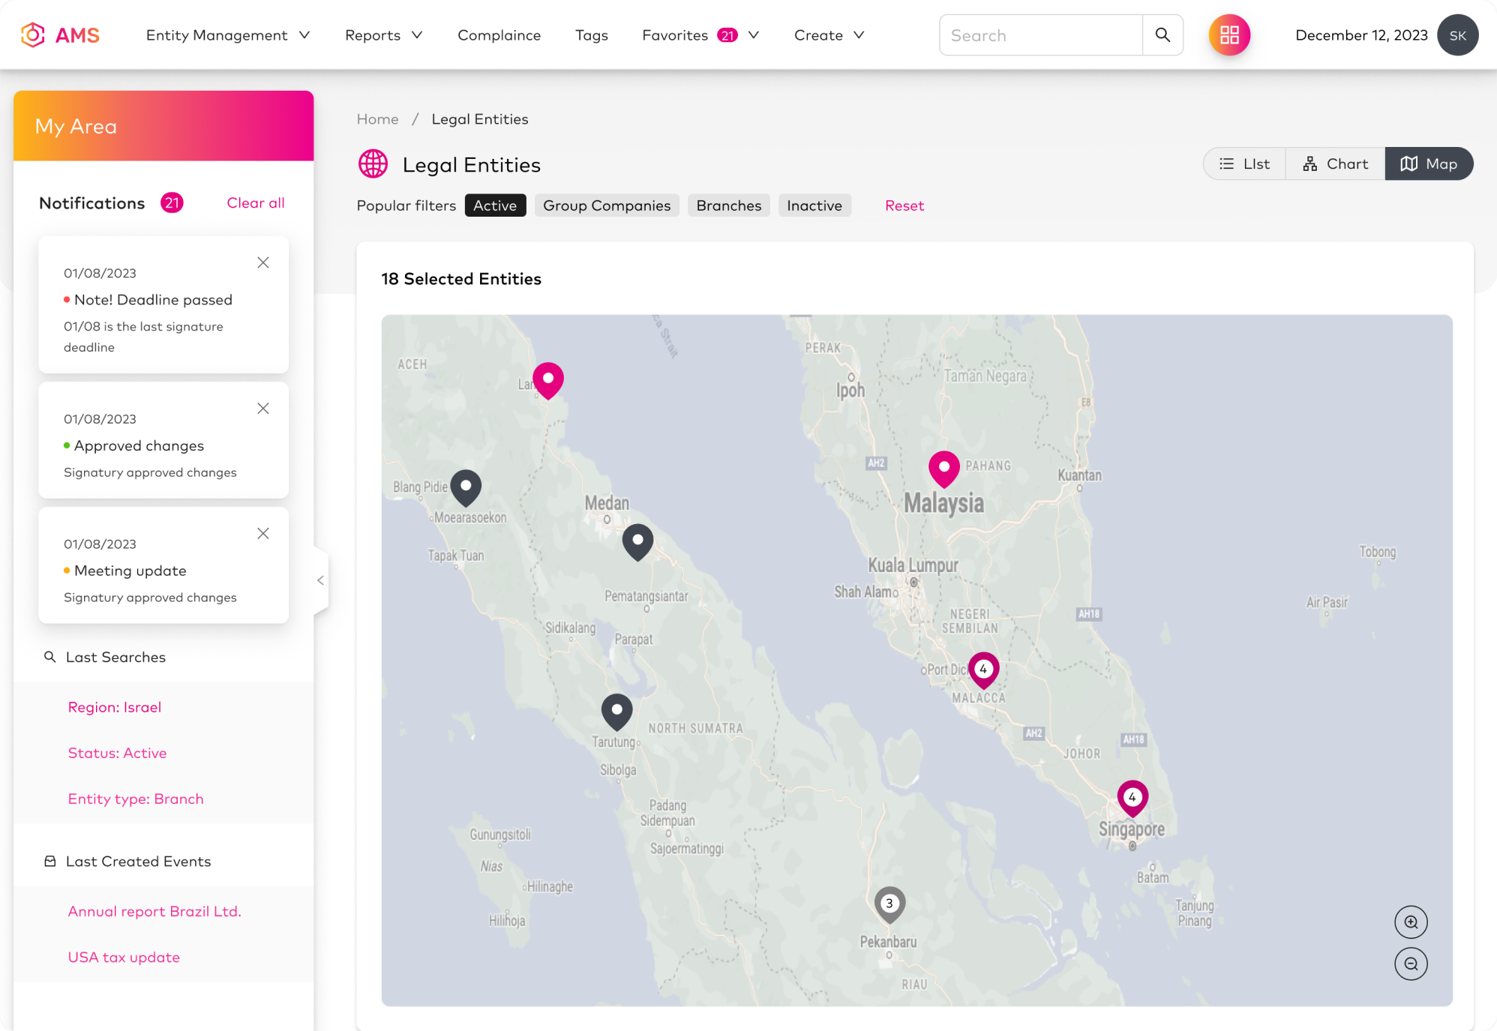
Task: Expand the Entity Management menu
Action: [x=228, y=35]
